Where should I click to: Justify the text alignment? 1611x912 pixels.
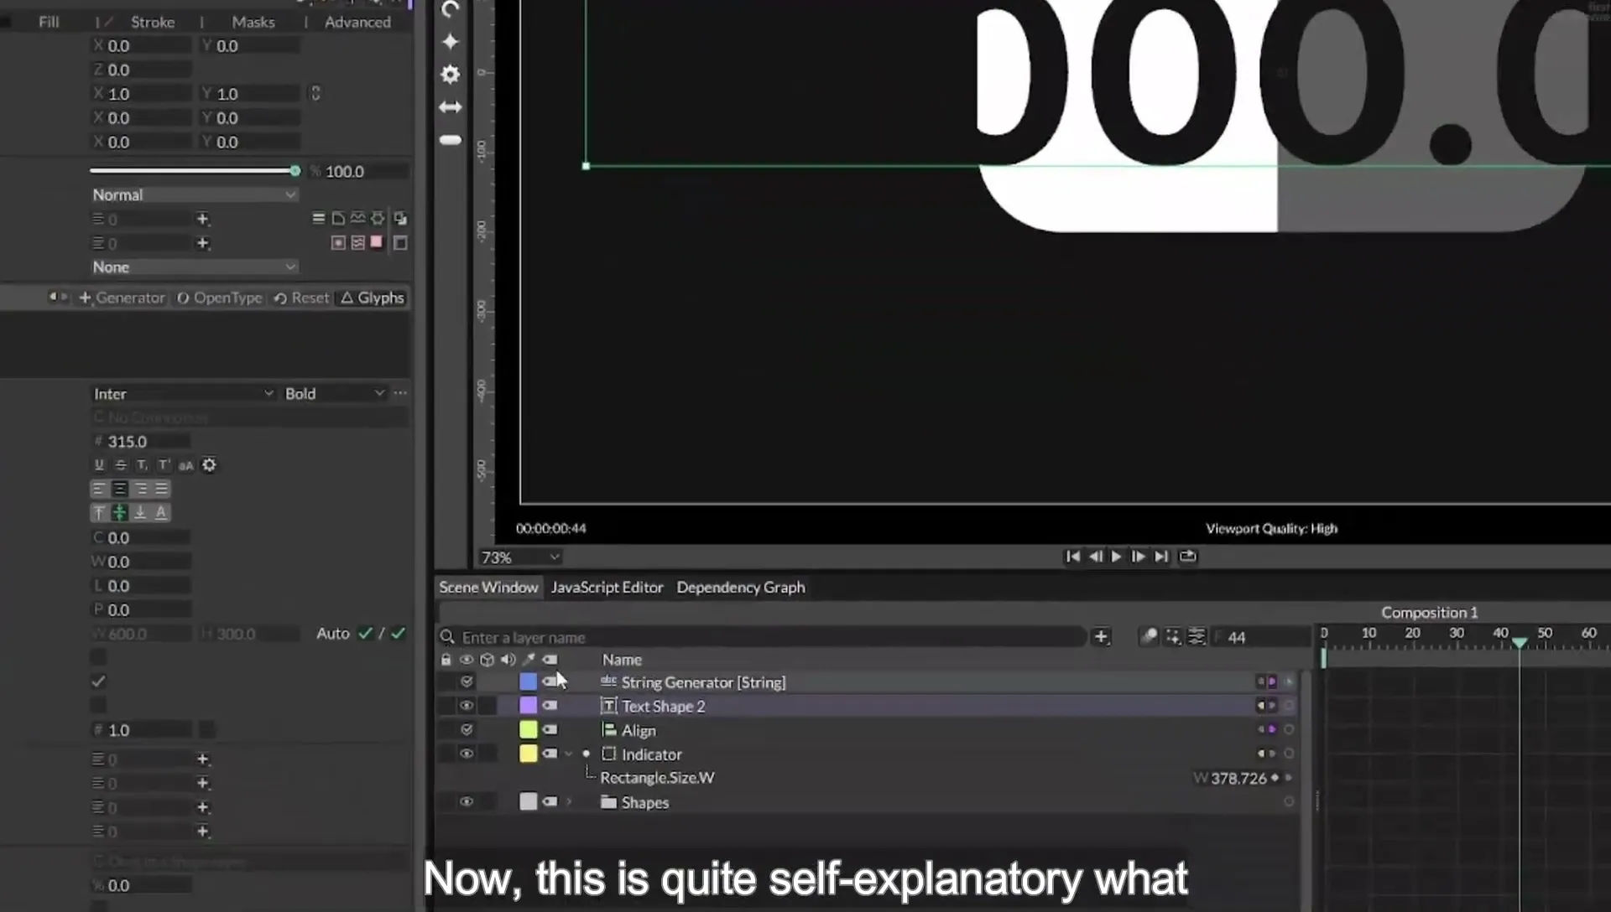162,489
